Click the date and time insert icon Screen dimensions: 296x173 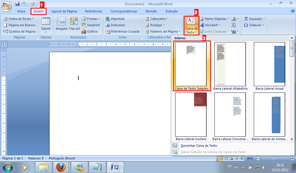234,25
